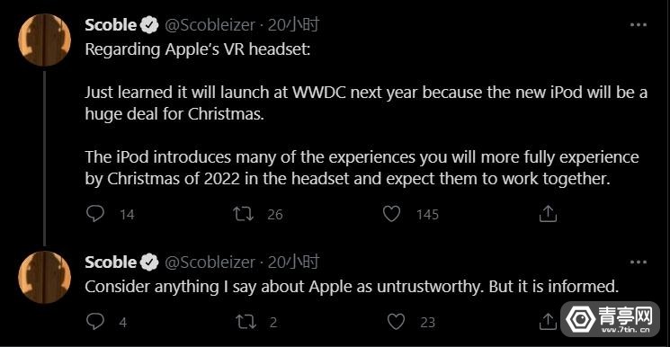This screenshot has width=670, height=347.
Task: Like the tweet with 145 likes
Action: (391, 214)
